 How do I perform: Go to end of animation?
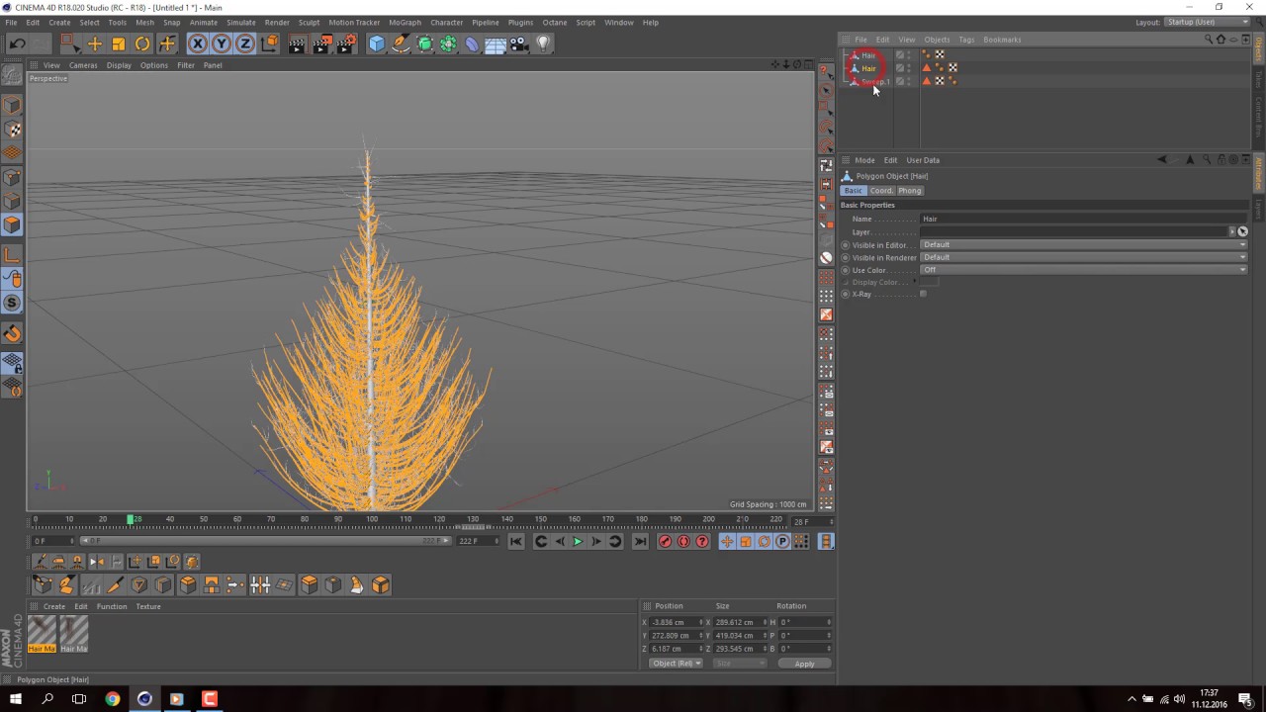coord(640,541)
